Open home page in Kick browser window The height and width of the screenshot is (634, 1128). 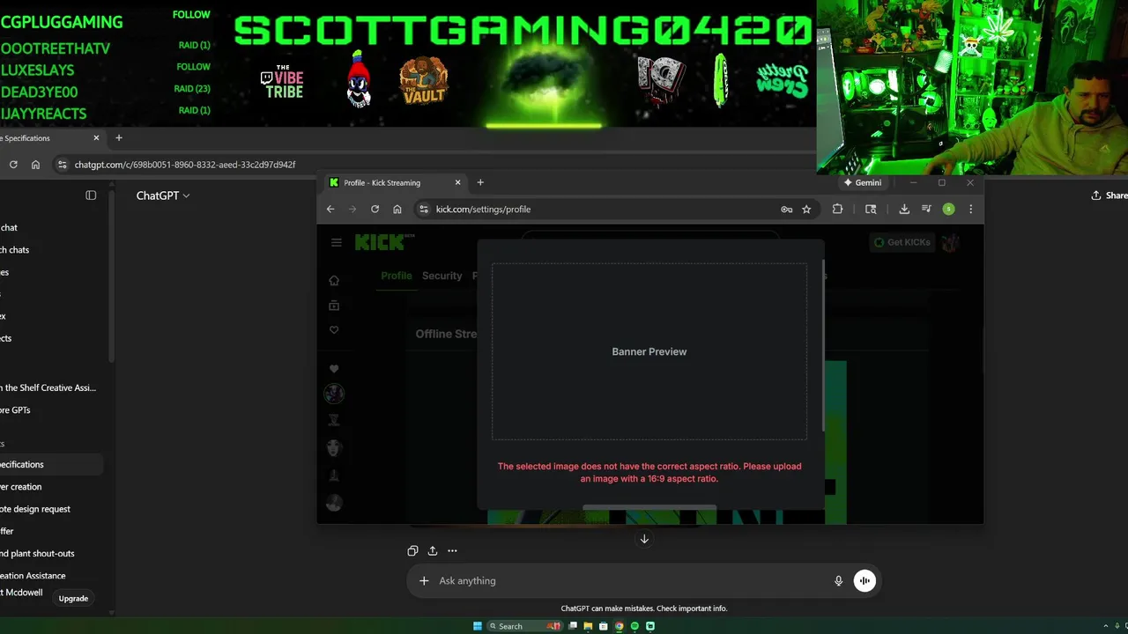click(x=397, y=209)
